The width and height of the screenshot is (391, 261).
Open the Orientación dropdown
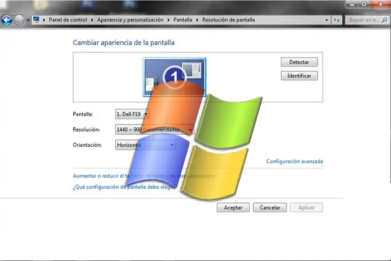coord(145,145)
